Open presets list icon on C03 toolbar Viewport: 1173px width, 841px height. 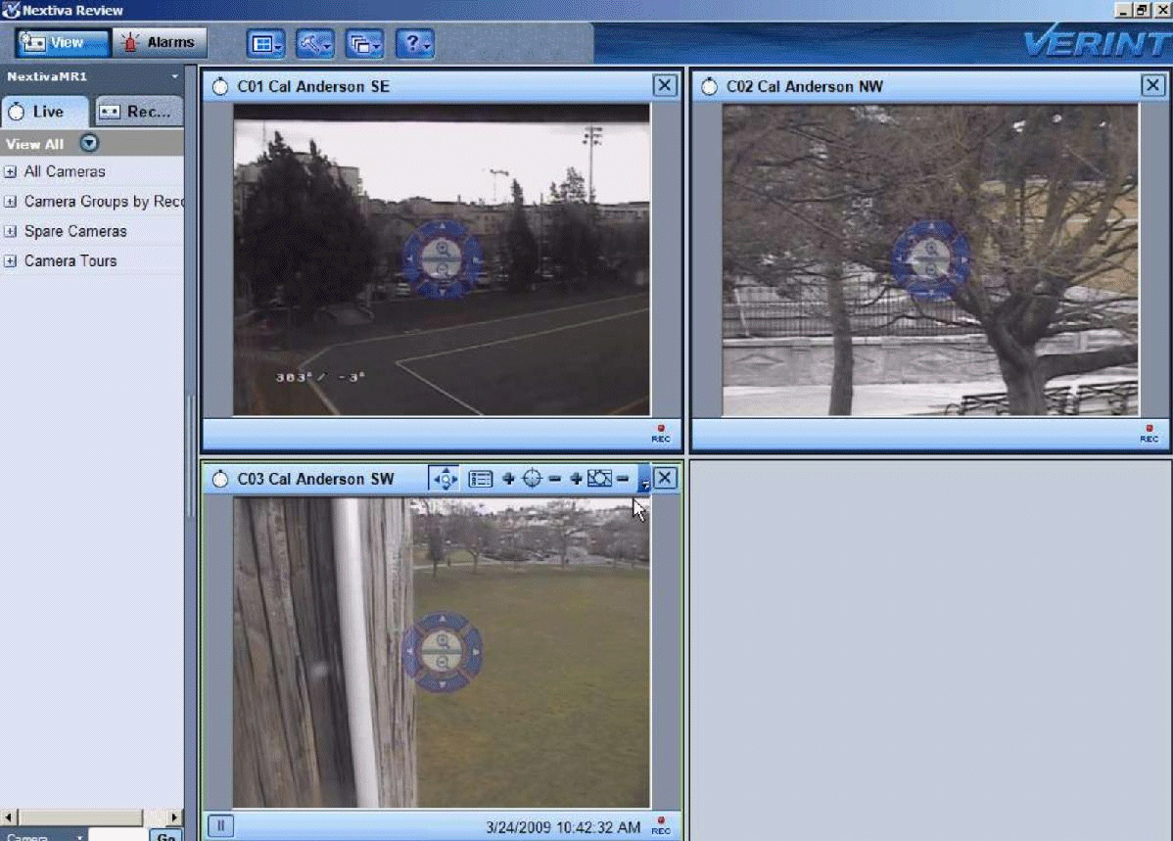pos(480,479)
